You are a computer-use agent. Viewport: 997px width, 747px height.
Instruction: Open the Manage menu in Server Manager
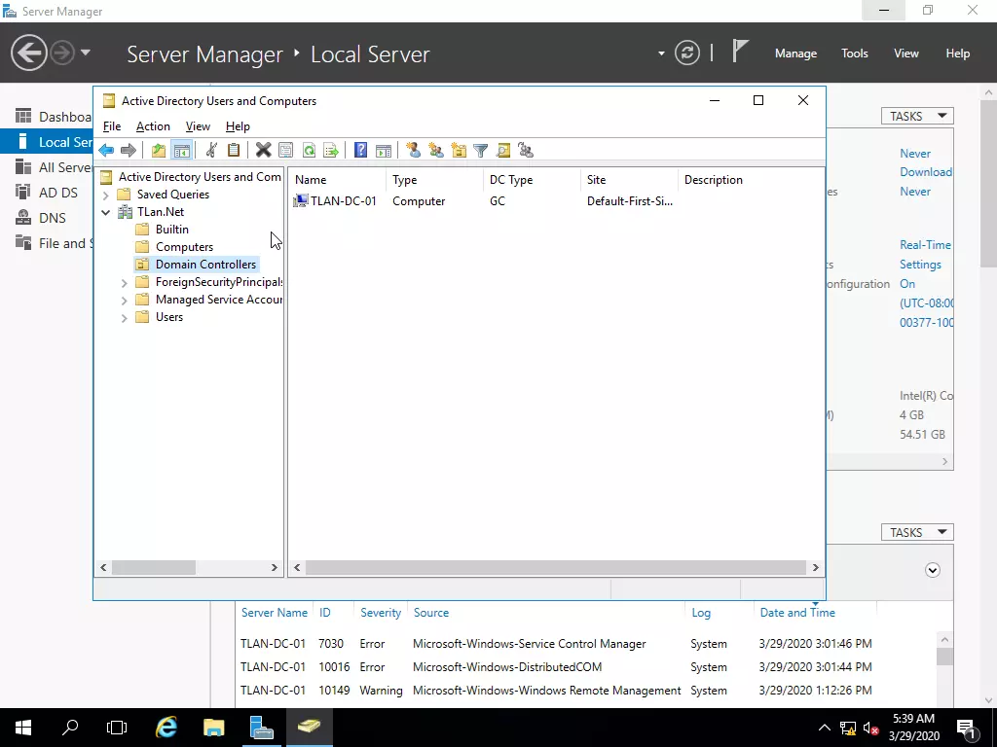pos(795,53)
